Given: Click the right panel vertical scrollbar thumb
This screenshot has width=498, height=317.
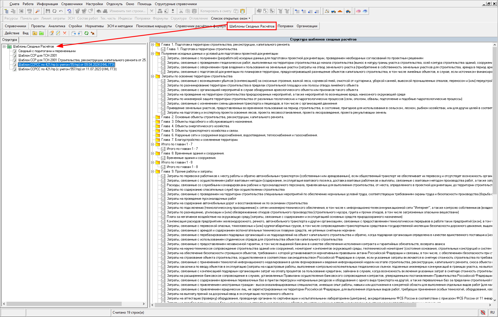Looking at the screenshot, I should (x=495, y=121).
